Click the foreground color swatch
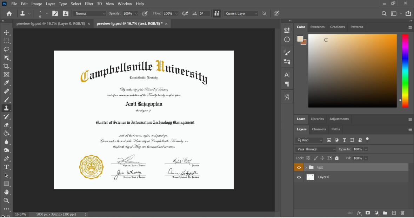The image size is (414, 218). [x=300, y=39]
